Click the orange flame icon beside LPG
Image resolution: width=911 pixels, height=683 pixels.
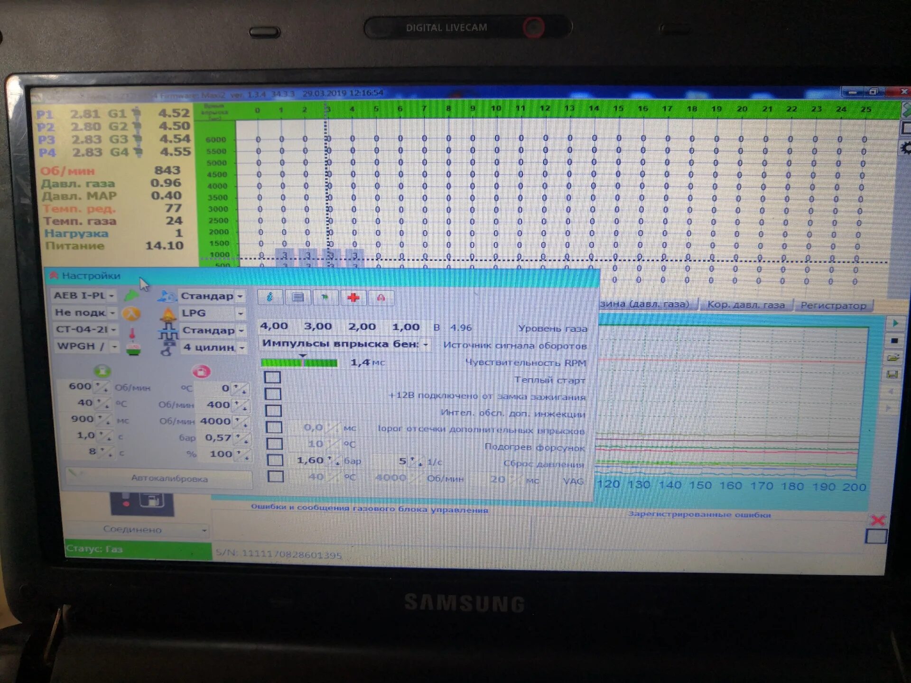point(168,314)
